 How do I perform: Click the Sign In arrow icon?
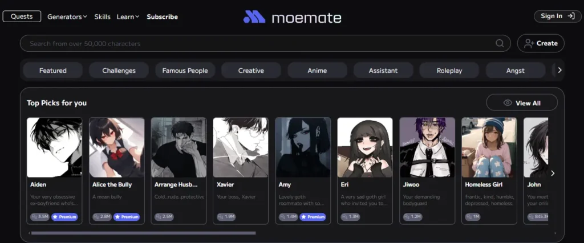point(571,16)
